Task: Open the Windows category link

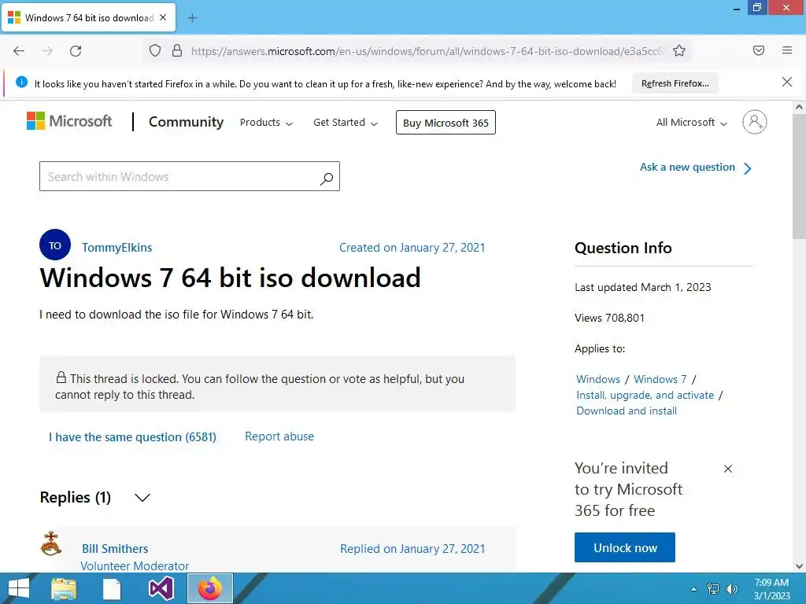Action: (598, 379)
